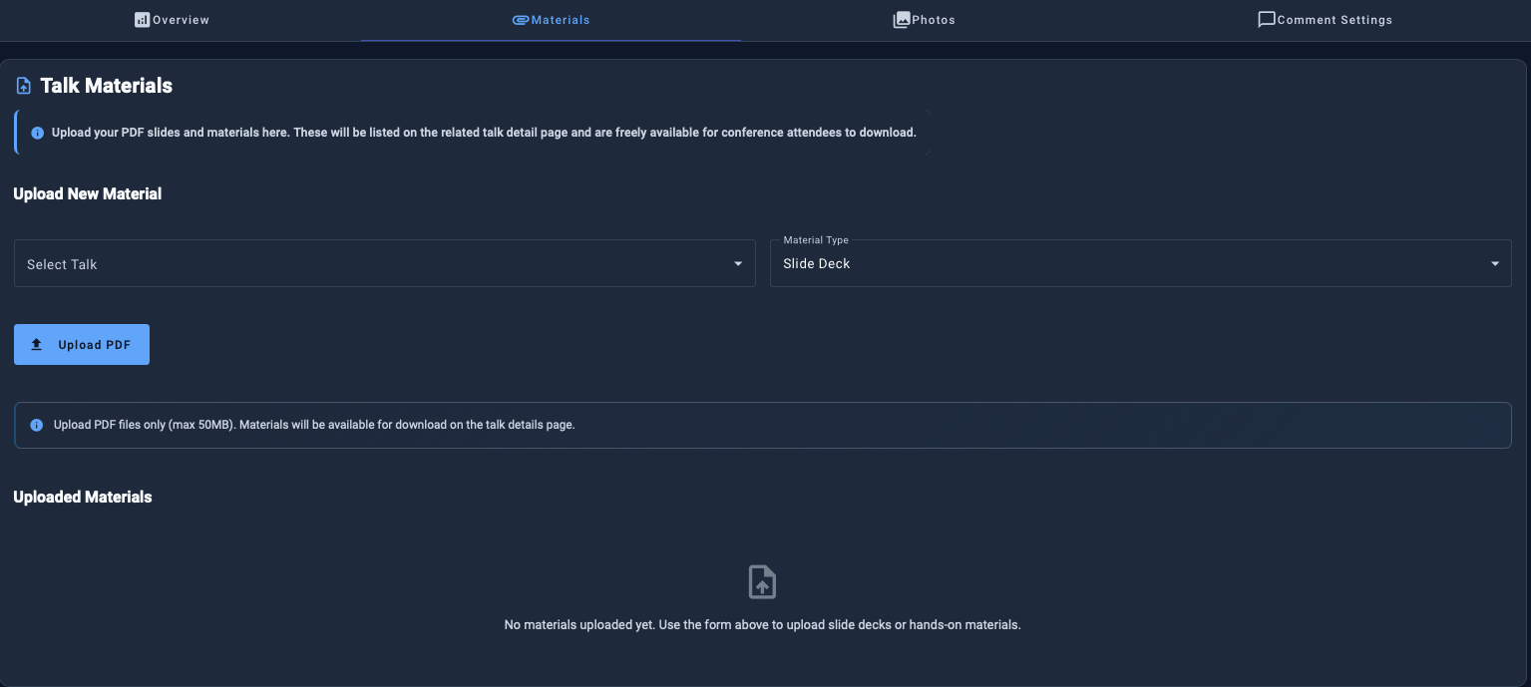Click the empty-state file upload icon
The image size is (1531, 687).
pos(762,582)
